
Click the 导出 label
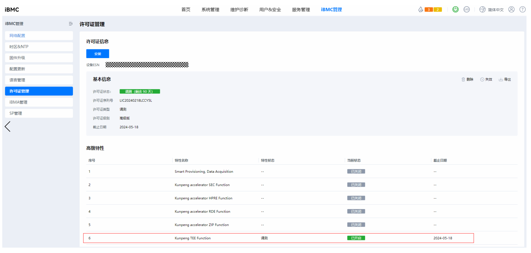(508, 79)
